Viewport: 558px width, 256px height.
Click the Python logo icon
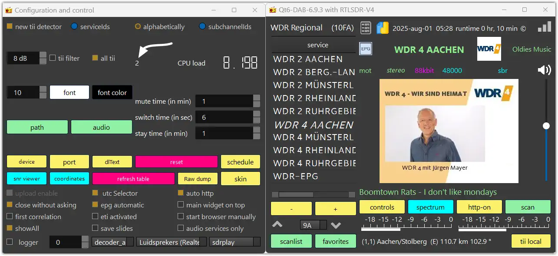pos(383,28)
